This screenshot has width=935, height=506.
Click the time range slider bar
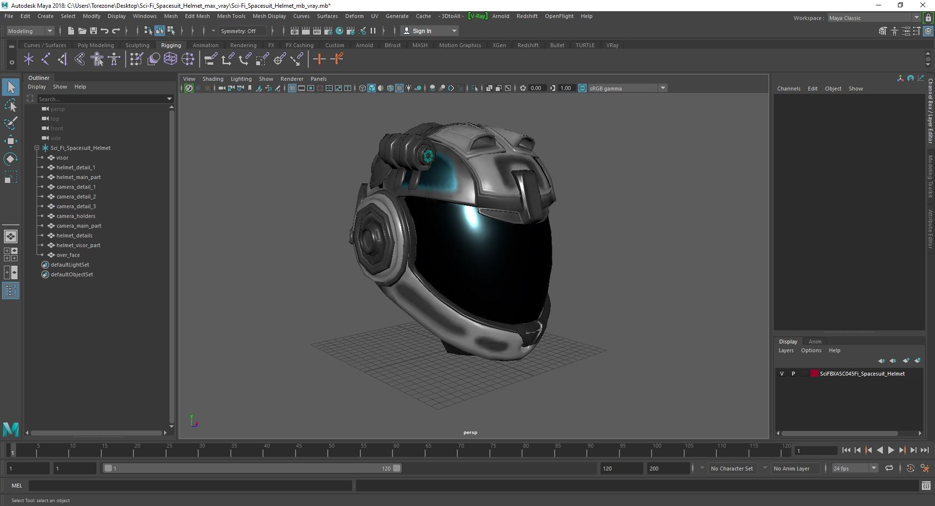click(251, 468)
